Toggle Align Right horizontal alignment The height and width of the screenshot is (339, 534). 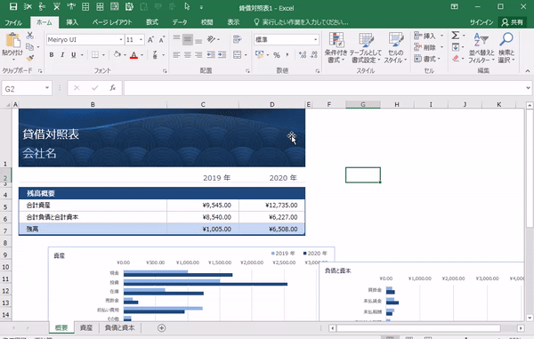pyautogui.click(x=198, y=55)
